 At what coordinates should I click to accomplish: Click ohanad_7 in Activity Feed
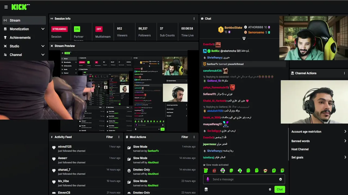click(64, 170)
